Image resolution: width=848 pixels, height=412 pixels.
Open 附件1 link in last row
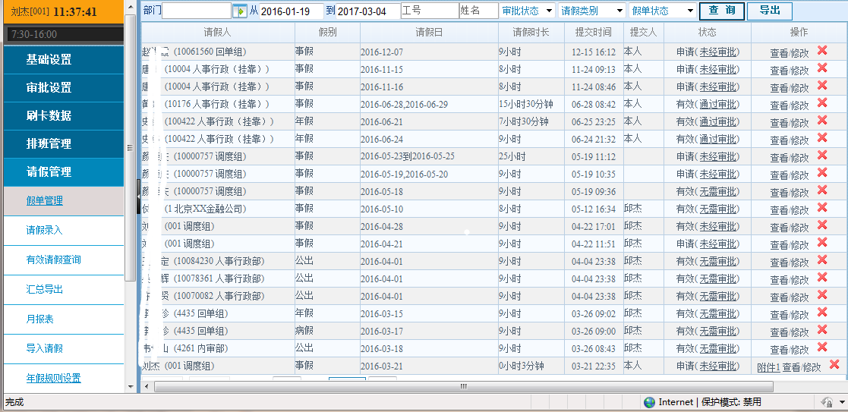click(768, 367)
